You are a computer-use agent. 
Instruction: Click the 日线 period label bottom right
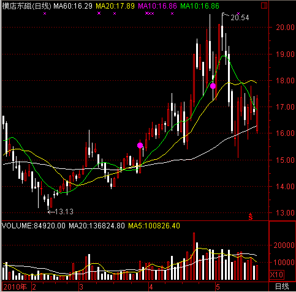(x=282, y=287)
